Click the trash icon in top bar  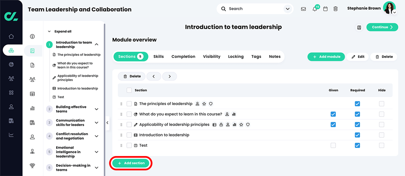coord(335,9)
